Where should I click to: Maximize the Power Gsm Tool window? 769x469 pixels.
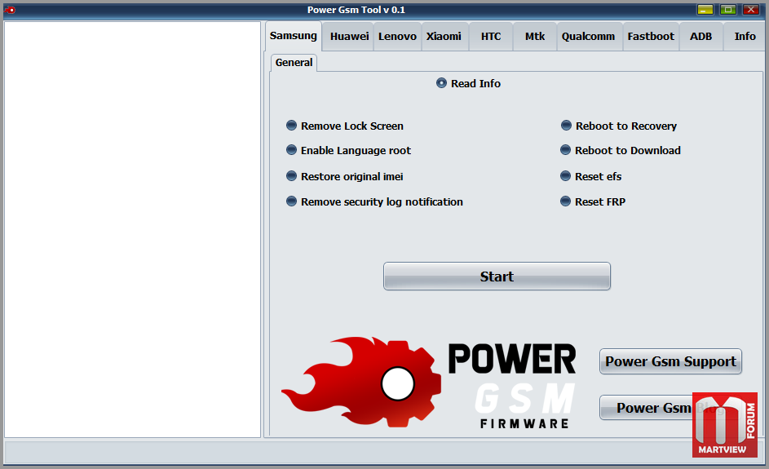pyautogui.click(x=728, y=9)
